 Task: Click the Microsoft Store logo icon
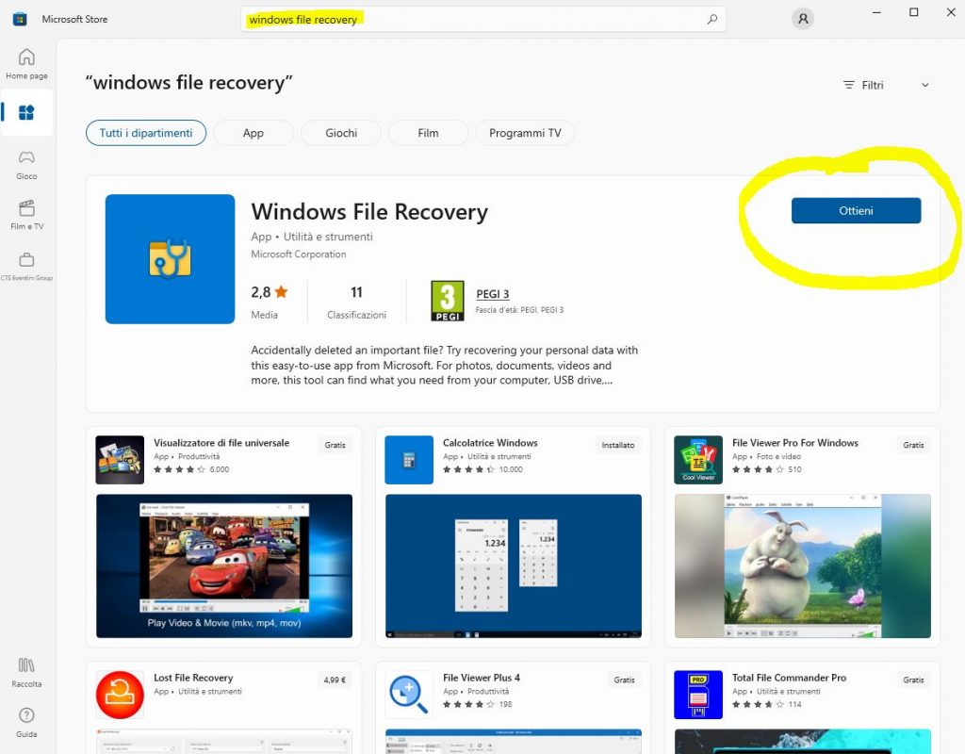(x=20, y=19)
